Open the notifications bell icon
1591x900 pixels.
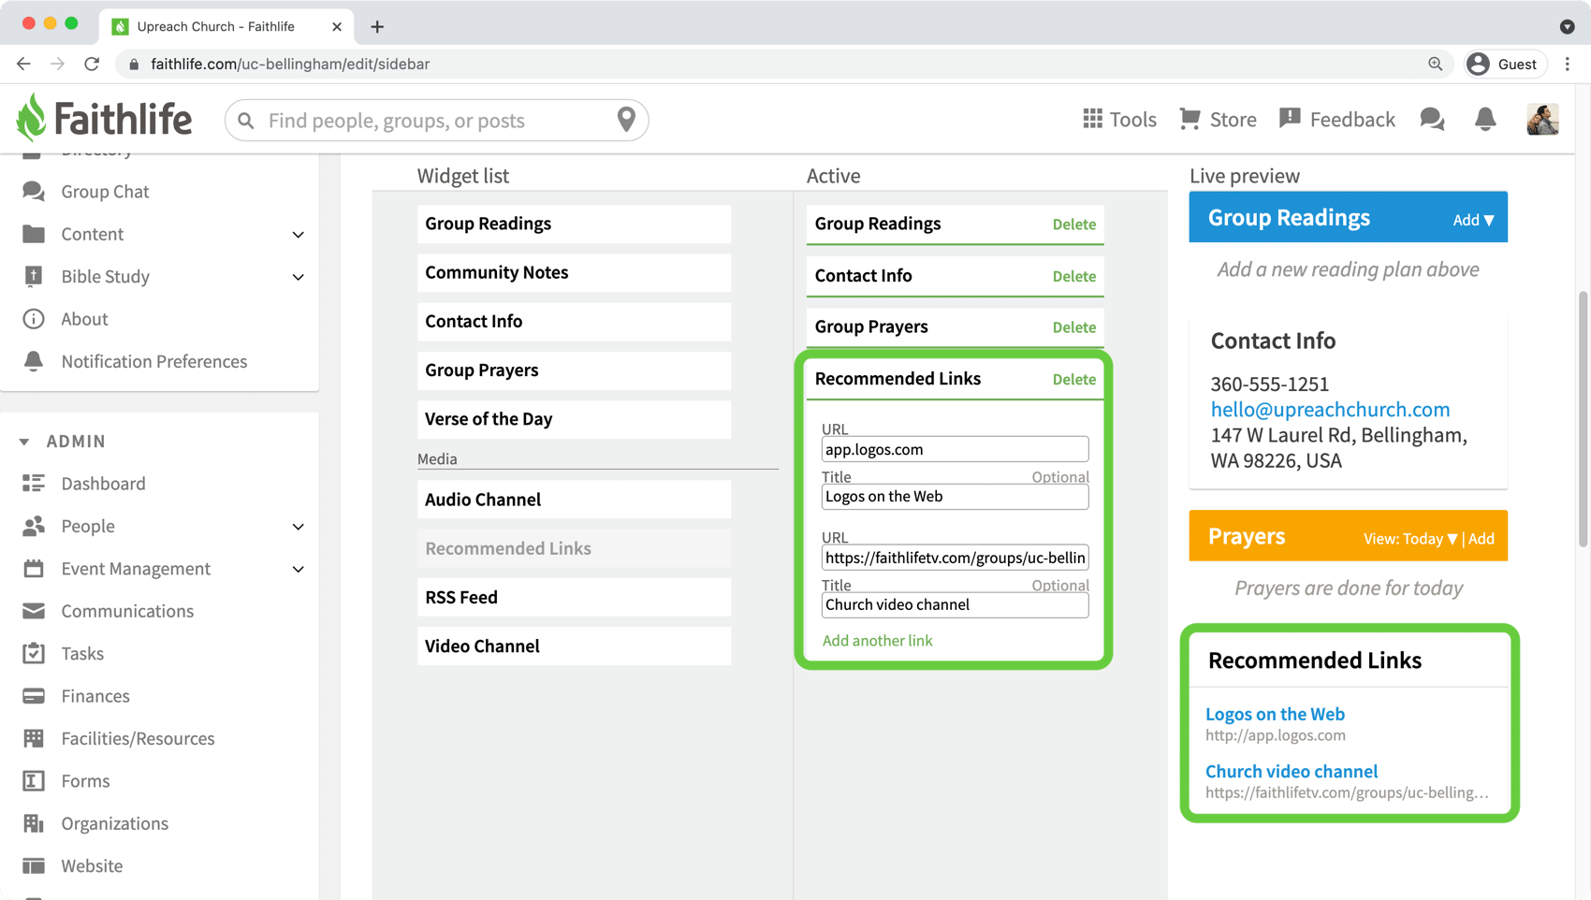coord(1485,119)
